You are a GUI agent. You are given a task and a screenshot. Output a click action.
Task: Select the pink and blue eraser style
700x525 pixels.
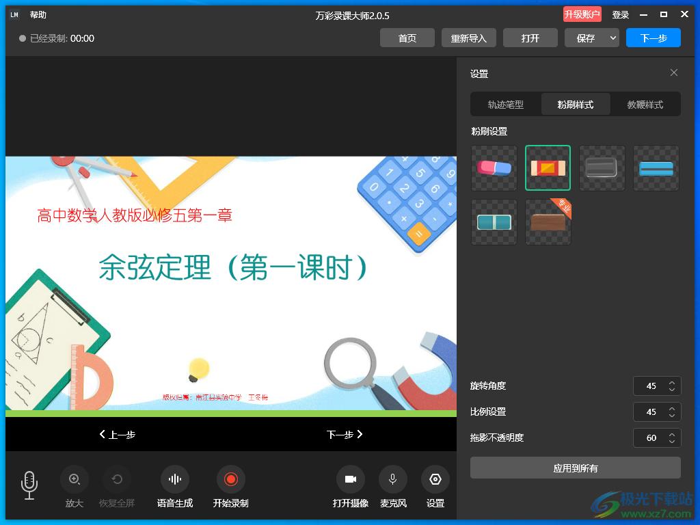494,167
